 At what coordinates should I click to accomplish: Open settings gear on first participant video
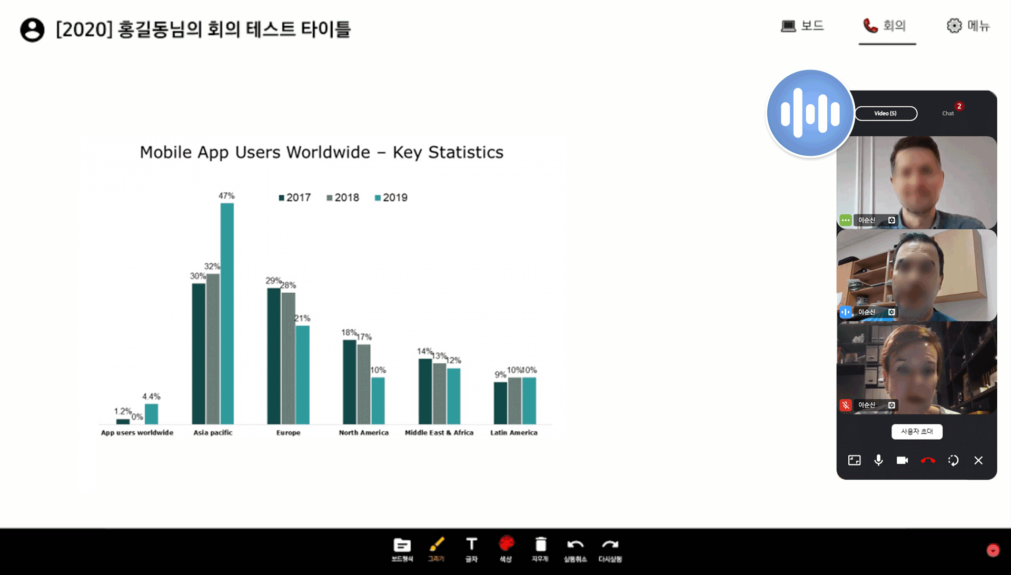(891, 220)
